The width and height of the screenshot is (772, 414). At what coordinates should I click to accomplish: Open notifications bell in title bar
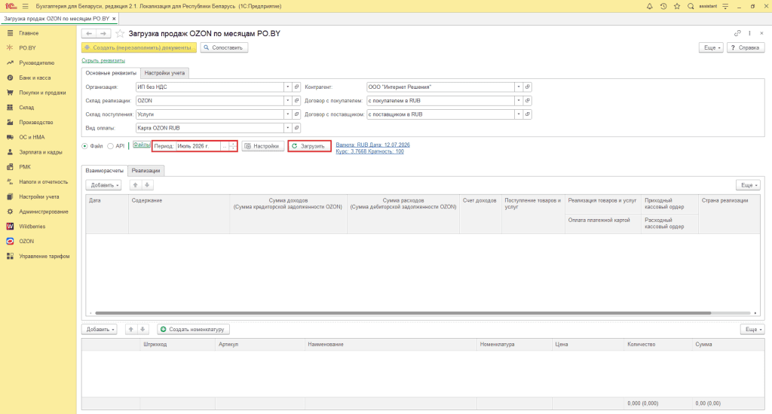click(x=649, y=6)
